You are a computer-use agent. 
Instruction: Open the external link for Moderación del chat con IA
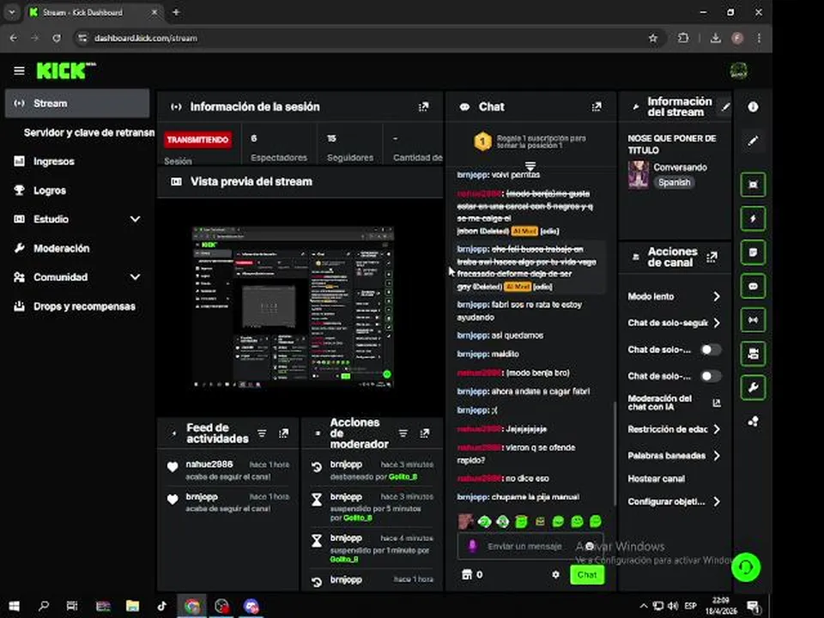[x=717, y=403]
